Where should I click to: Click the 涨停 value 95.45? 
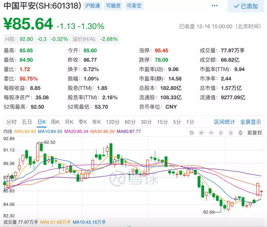point(161,51)
